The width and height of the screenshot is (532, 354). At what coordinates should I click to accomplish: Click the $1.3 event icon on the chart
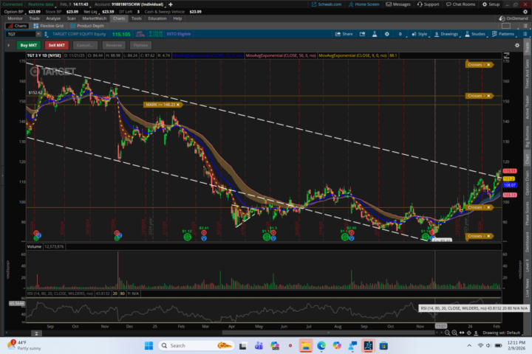click(273, 233)
